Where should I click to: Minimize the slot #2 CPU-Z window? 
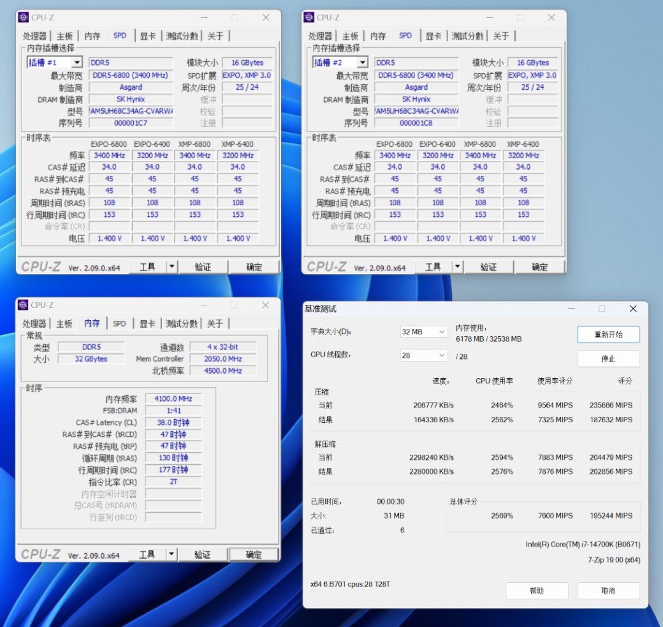pos(490,17)
